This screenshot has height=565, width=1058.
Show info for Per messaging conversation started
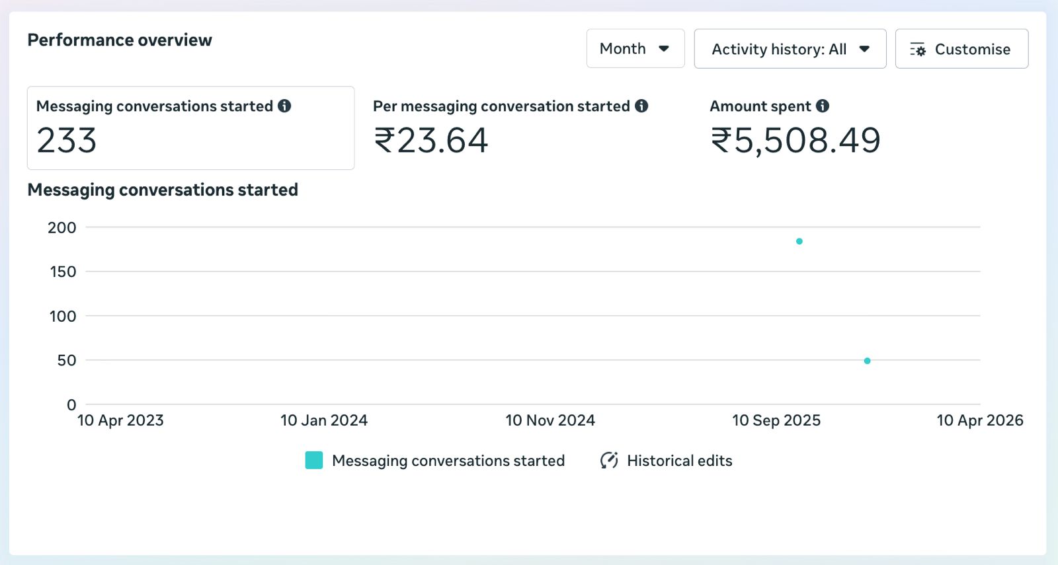(641, 106)
